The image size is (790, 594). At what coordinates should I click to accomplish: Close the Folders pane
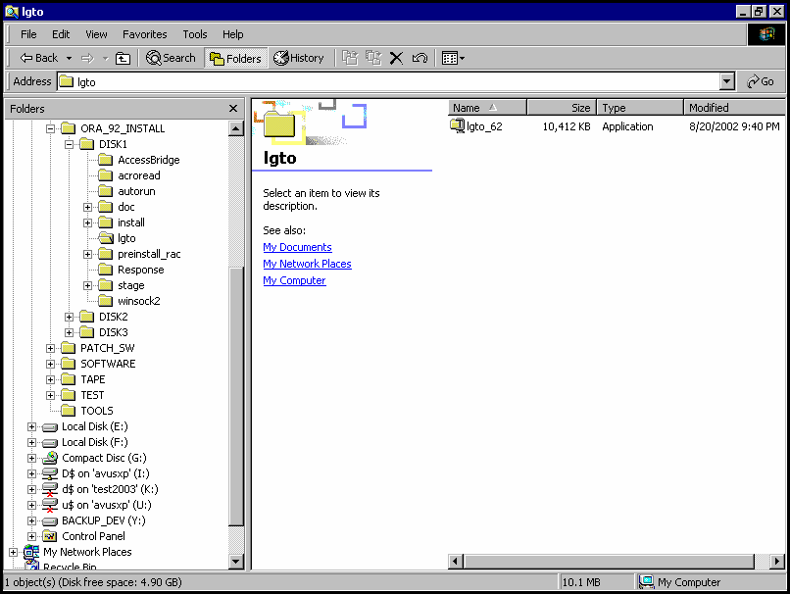point(232,109)
